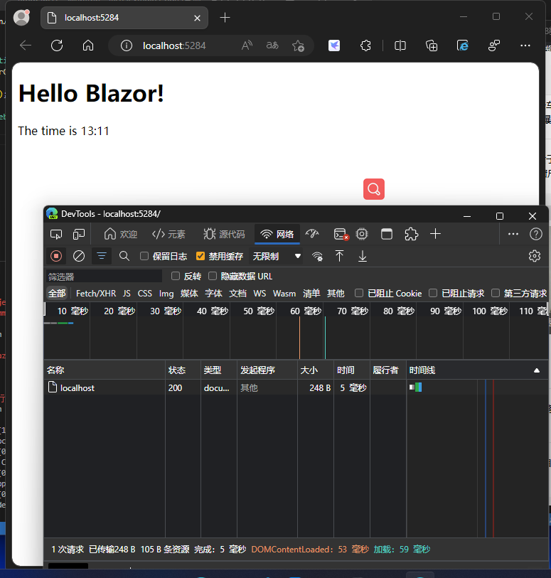551x578 pixels.
Task: Click the export HAR download arrow
Action: coord(363,256)
